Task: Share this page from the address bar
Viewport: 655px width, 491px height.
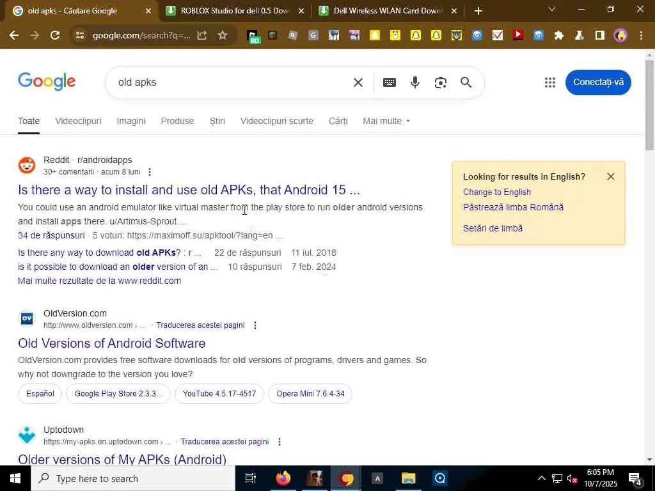Action: [x=202, y=36]
